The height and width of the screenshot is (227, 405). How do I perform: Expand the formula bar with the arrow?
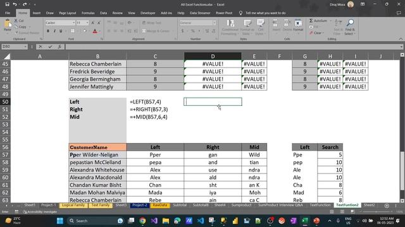(x=401, y=47)
